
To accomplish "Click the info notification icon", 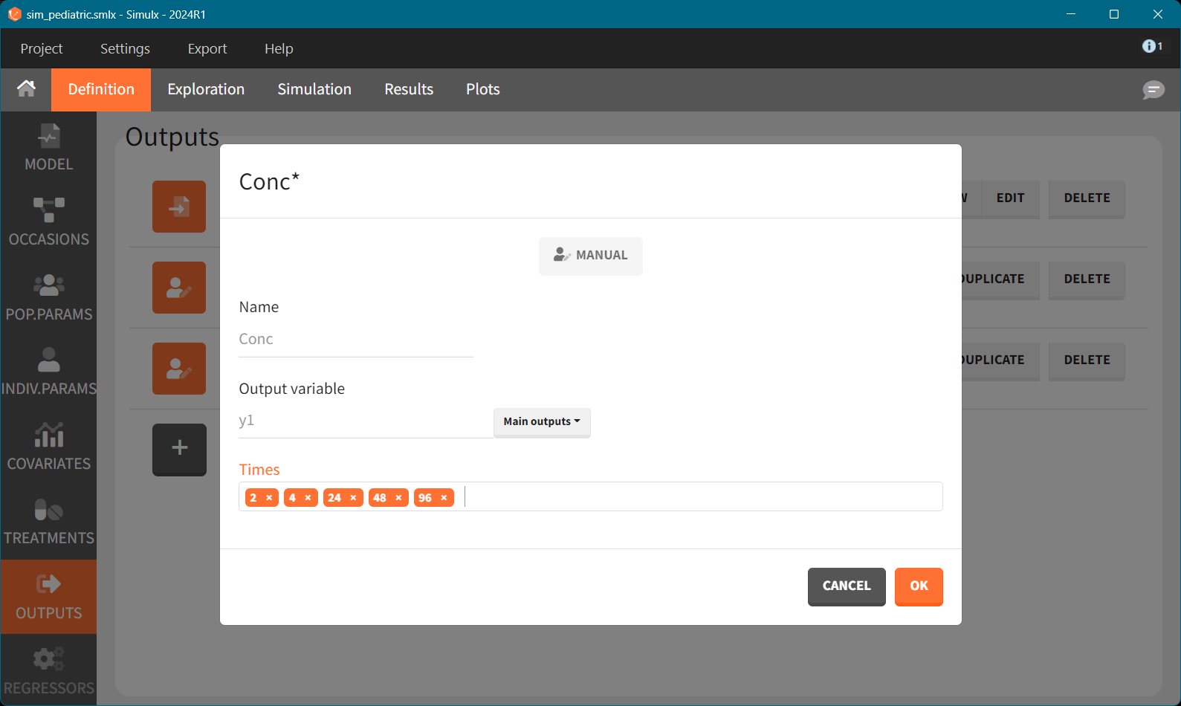I will click(x=1151, y=46).
